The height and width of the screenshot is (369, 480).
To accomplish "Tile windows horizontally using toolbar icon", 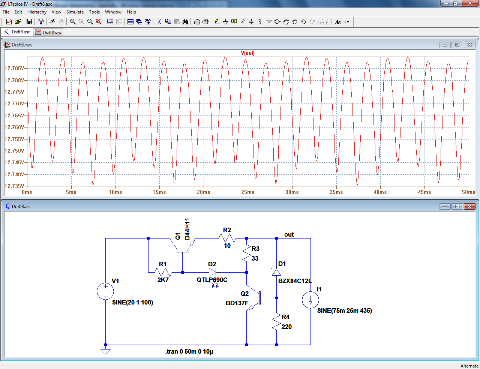I will (x=130, y=22).
